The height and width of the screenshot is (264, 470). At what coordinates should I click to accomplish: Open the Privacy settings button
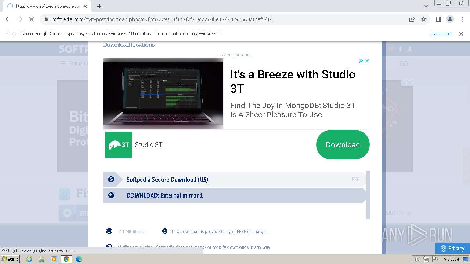tap(452, 248)
